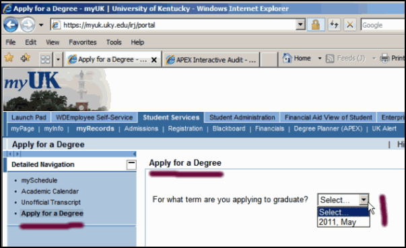Screen dimensions: 406x248
Task: Go to the myPage link
Action: coord(22,129)
